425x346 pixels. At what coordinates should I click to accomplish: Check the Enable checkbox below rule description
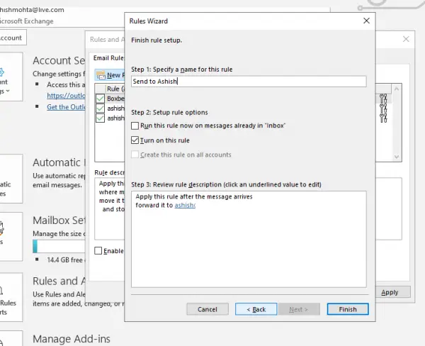tap(98, 251)
